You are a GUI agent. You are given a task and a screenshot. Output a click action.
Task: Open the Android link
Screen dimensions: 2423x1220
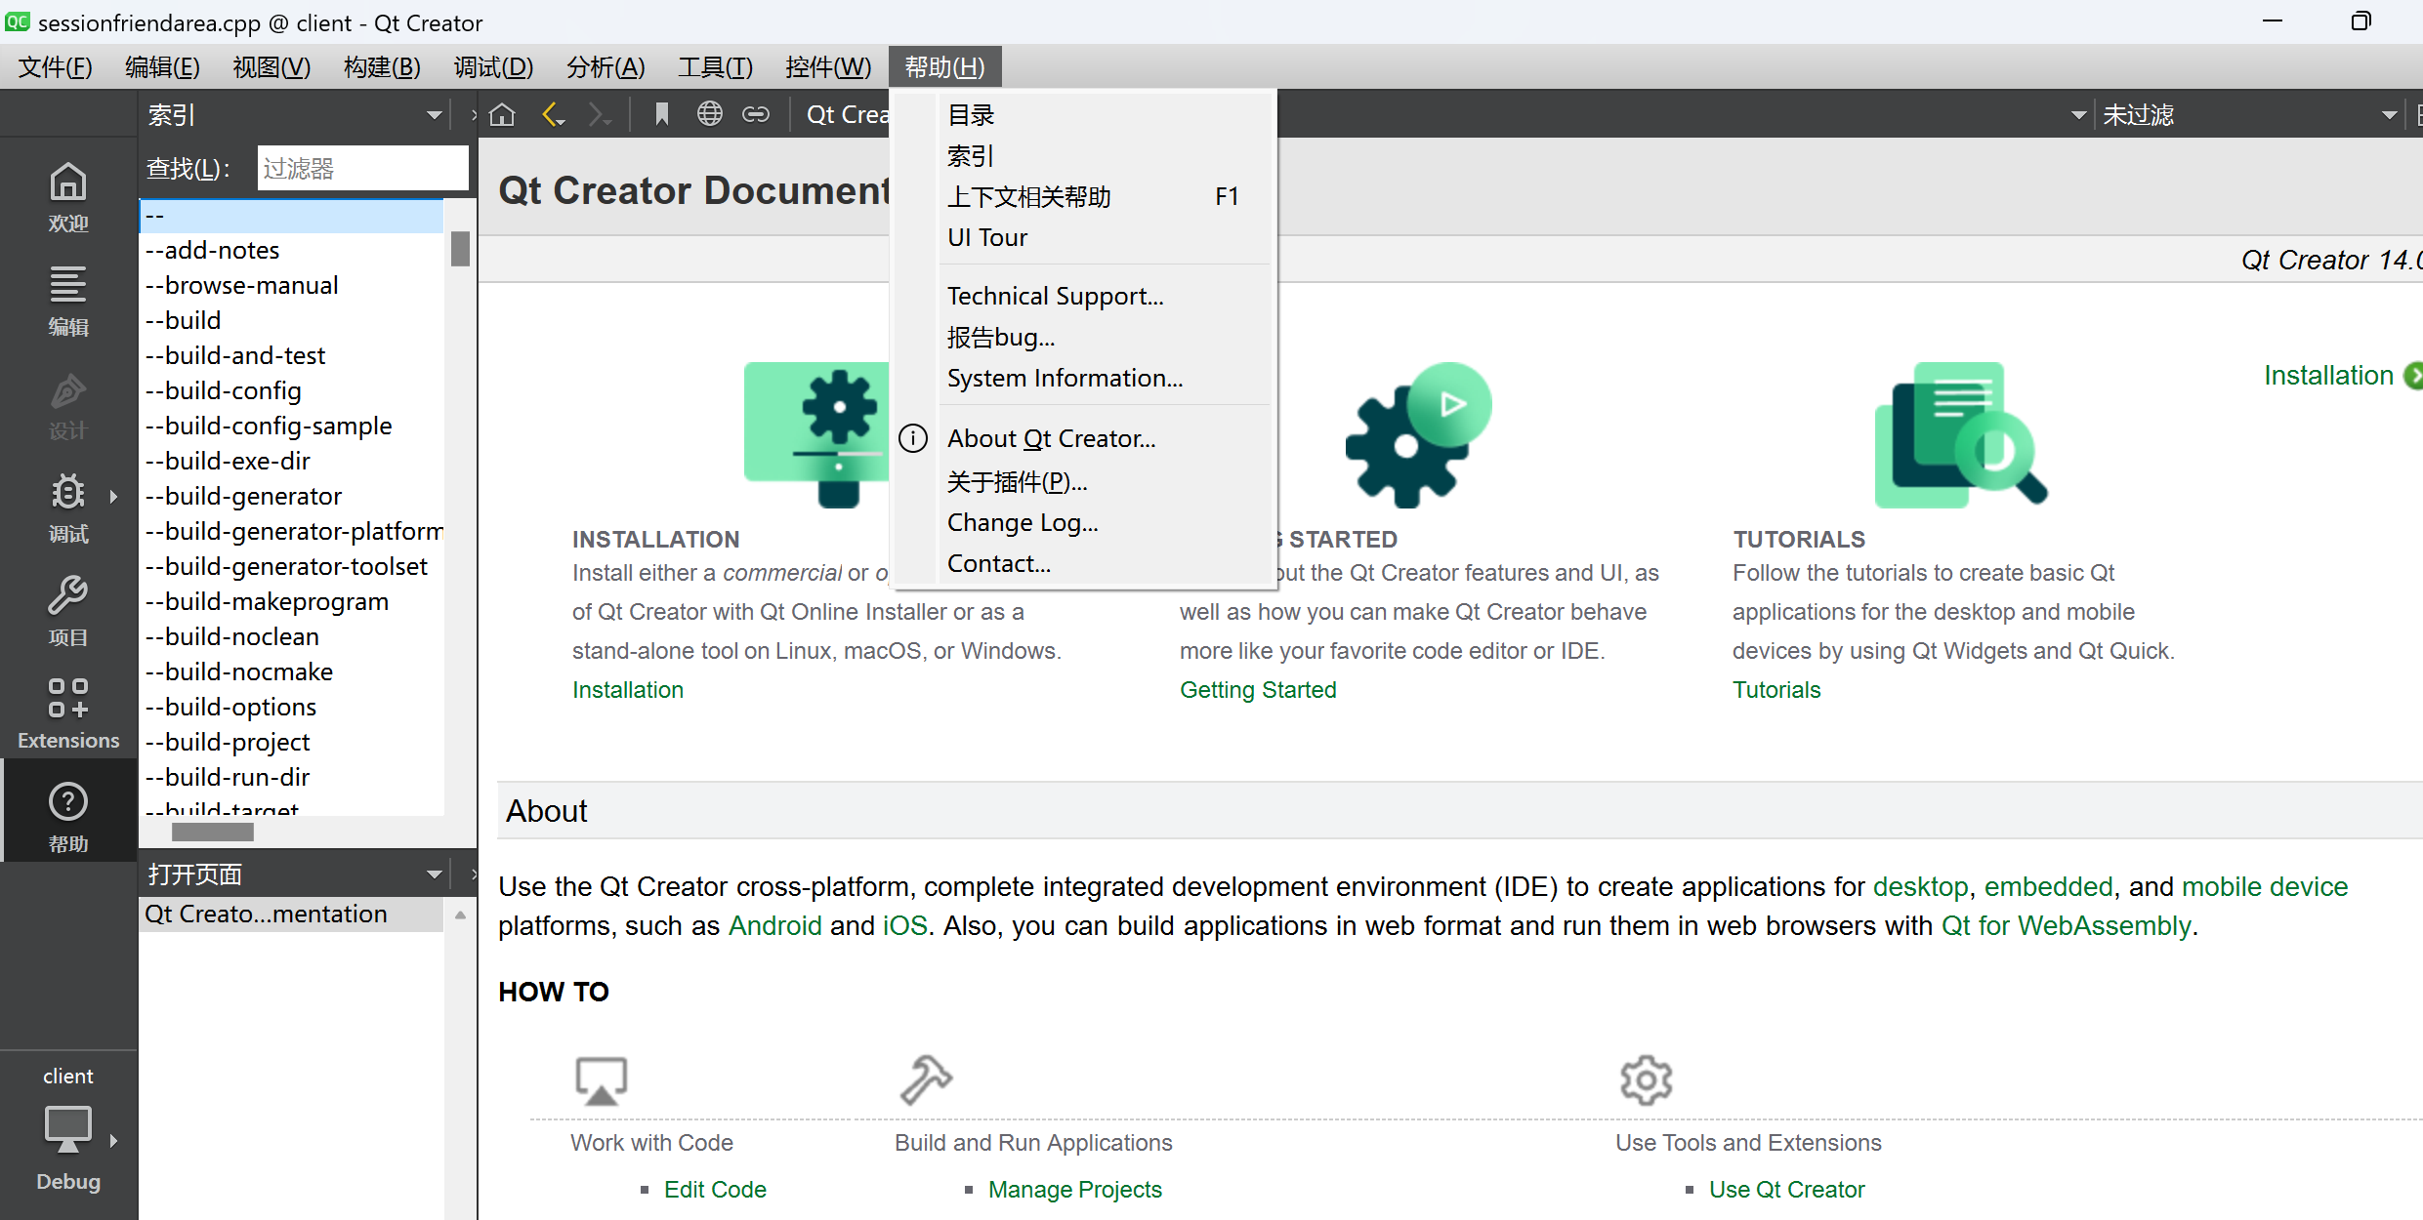pyautogui.click(x=775, y=925)
